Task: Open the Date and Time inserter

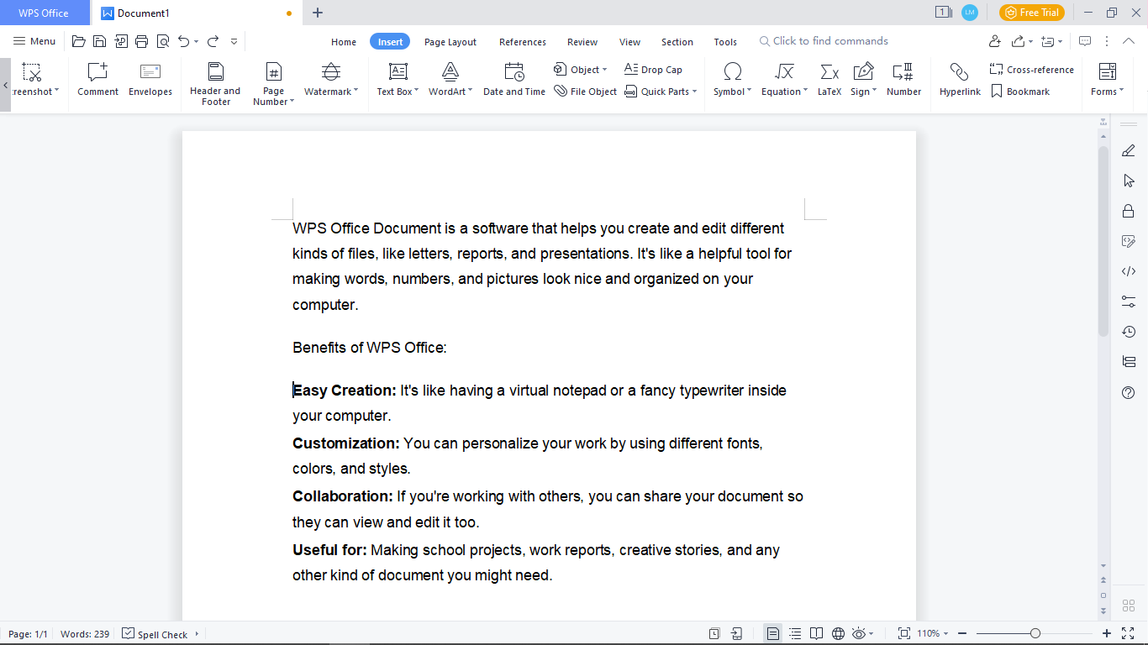Action: 513,80
